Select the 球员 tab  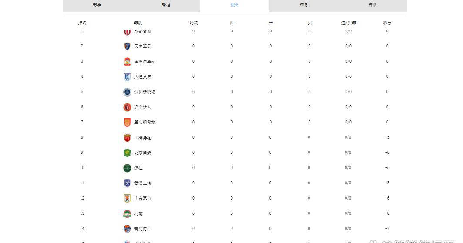(304, 5)
